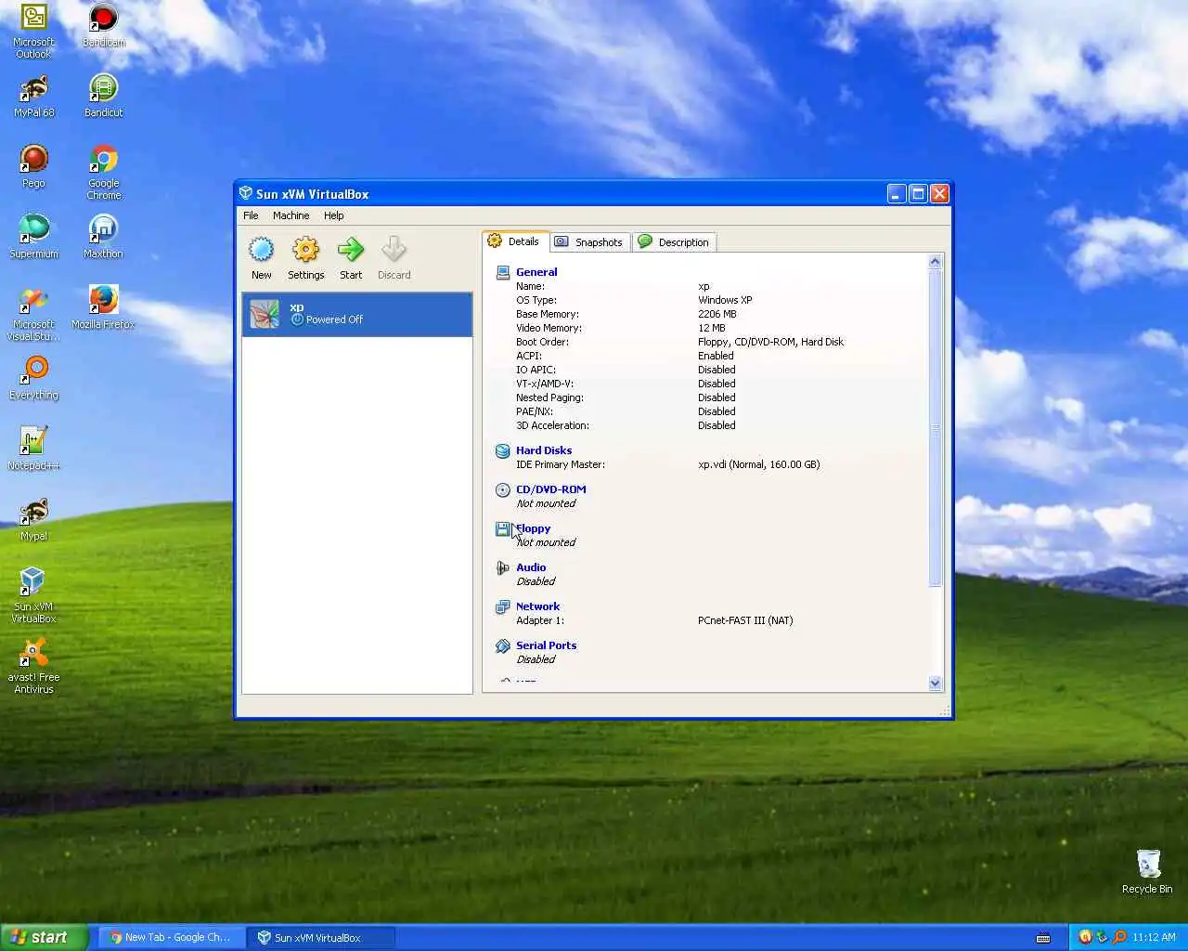1188x951 pixels.
Task: Select the Mypal desktop icon
Action: pos(34,519)
